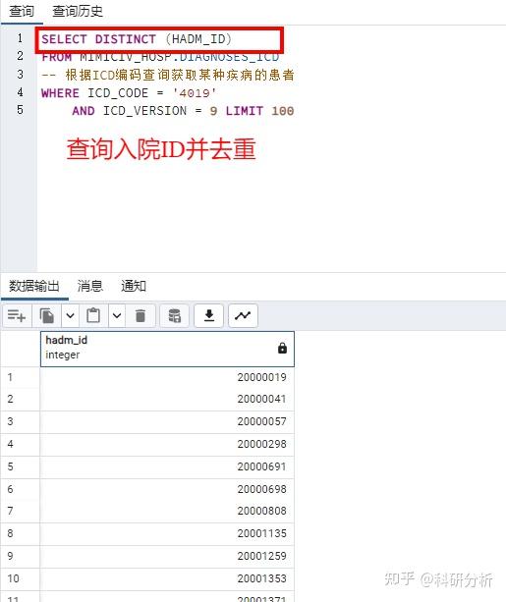Click the Delete trash icon
506x602 pixels.
pos(141,316)
